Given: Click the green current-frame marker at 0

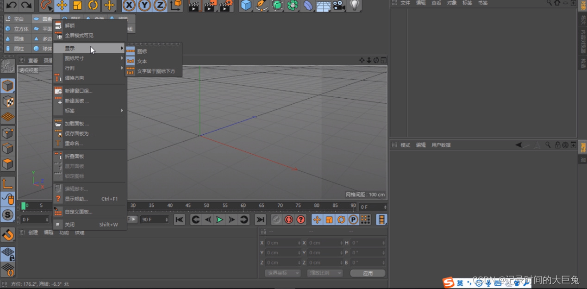Looking at the screenshot, I should click(24, 206).
